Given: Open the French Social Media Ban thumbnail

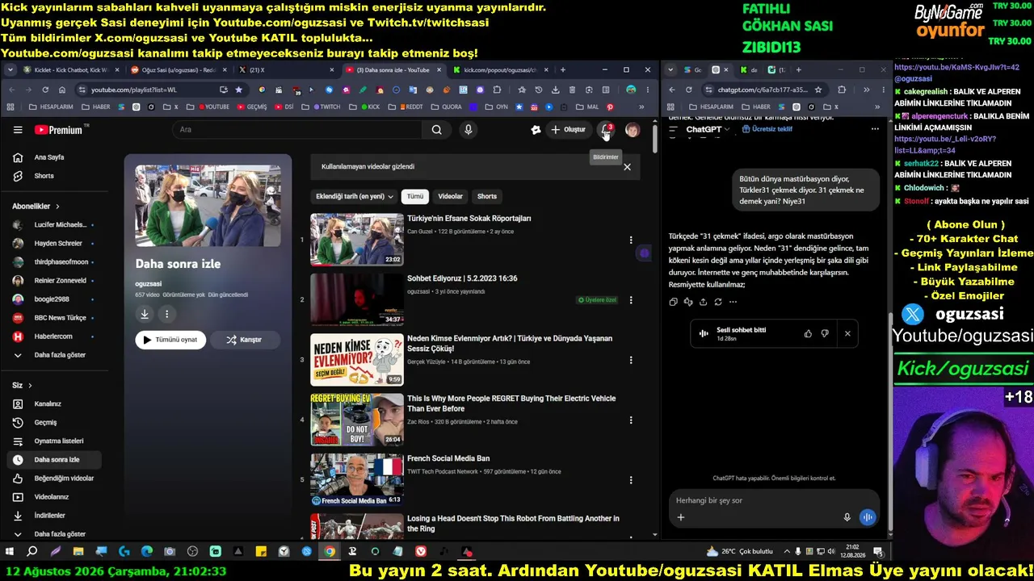Looking at the screenshot, I should pyautogui.click(x=357, y=479).
